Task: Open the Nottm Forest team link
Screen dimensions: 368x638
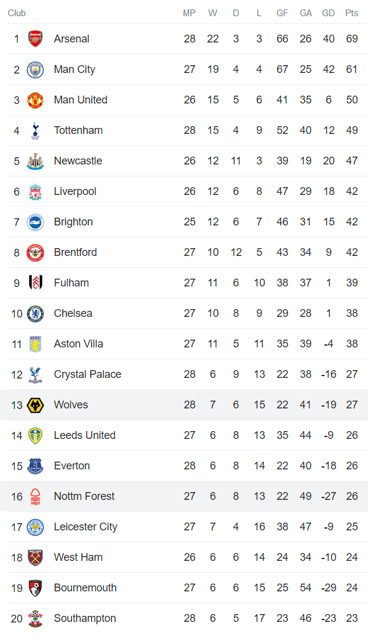Action: tap(84, 496)
